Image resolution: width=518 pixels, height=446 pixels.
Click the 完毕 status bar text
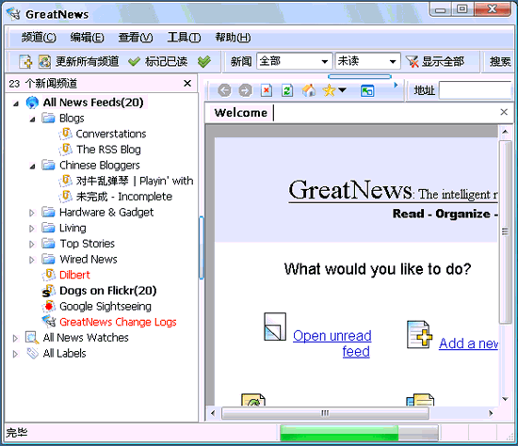(x=17, y=432)
